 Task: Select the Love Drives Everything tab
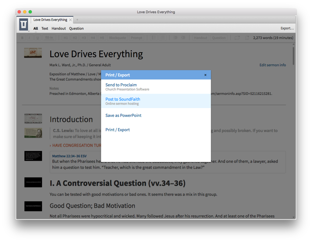click(x=50, y=20)
